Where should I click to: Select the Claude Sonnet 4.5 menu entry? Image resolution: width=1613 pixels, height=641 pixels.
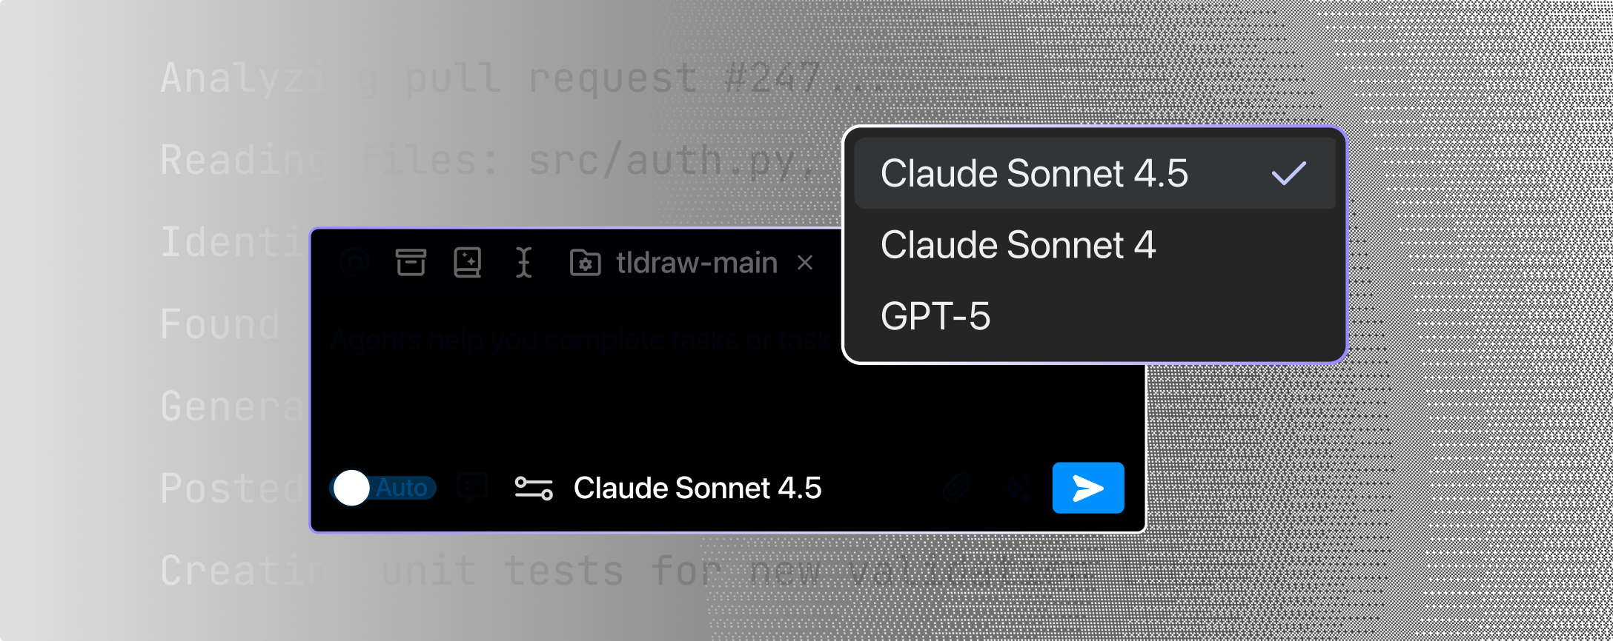[x=1035, y=173]
